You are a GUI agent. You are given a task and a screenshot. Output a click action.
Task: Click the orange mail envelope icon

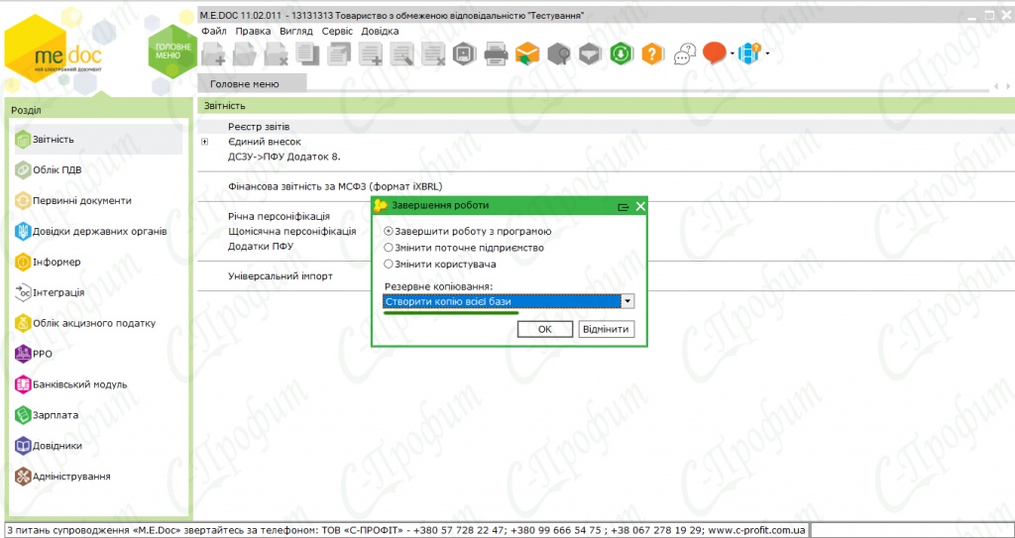pyautogui.click(x=527, y=54)
